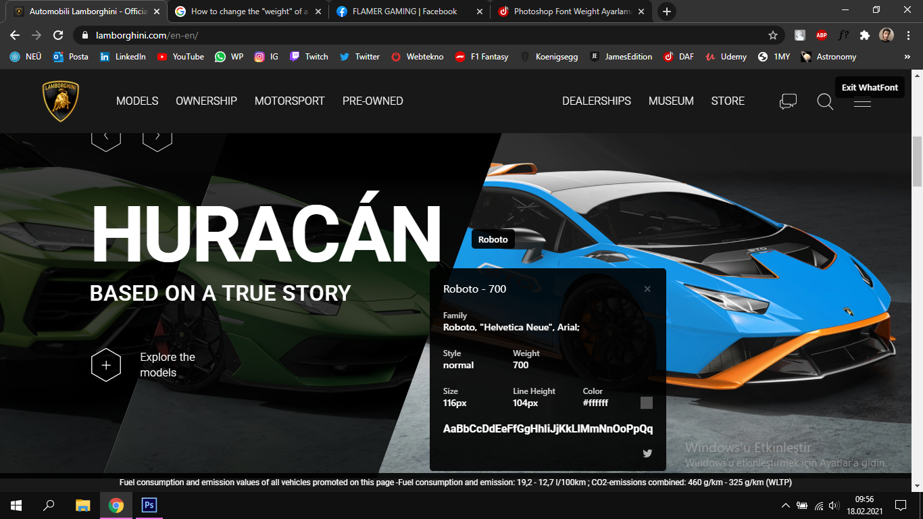Go to the STORE page
923x519 pixels.
click(728, 101)
